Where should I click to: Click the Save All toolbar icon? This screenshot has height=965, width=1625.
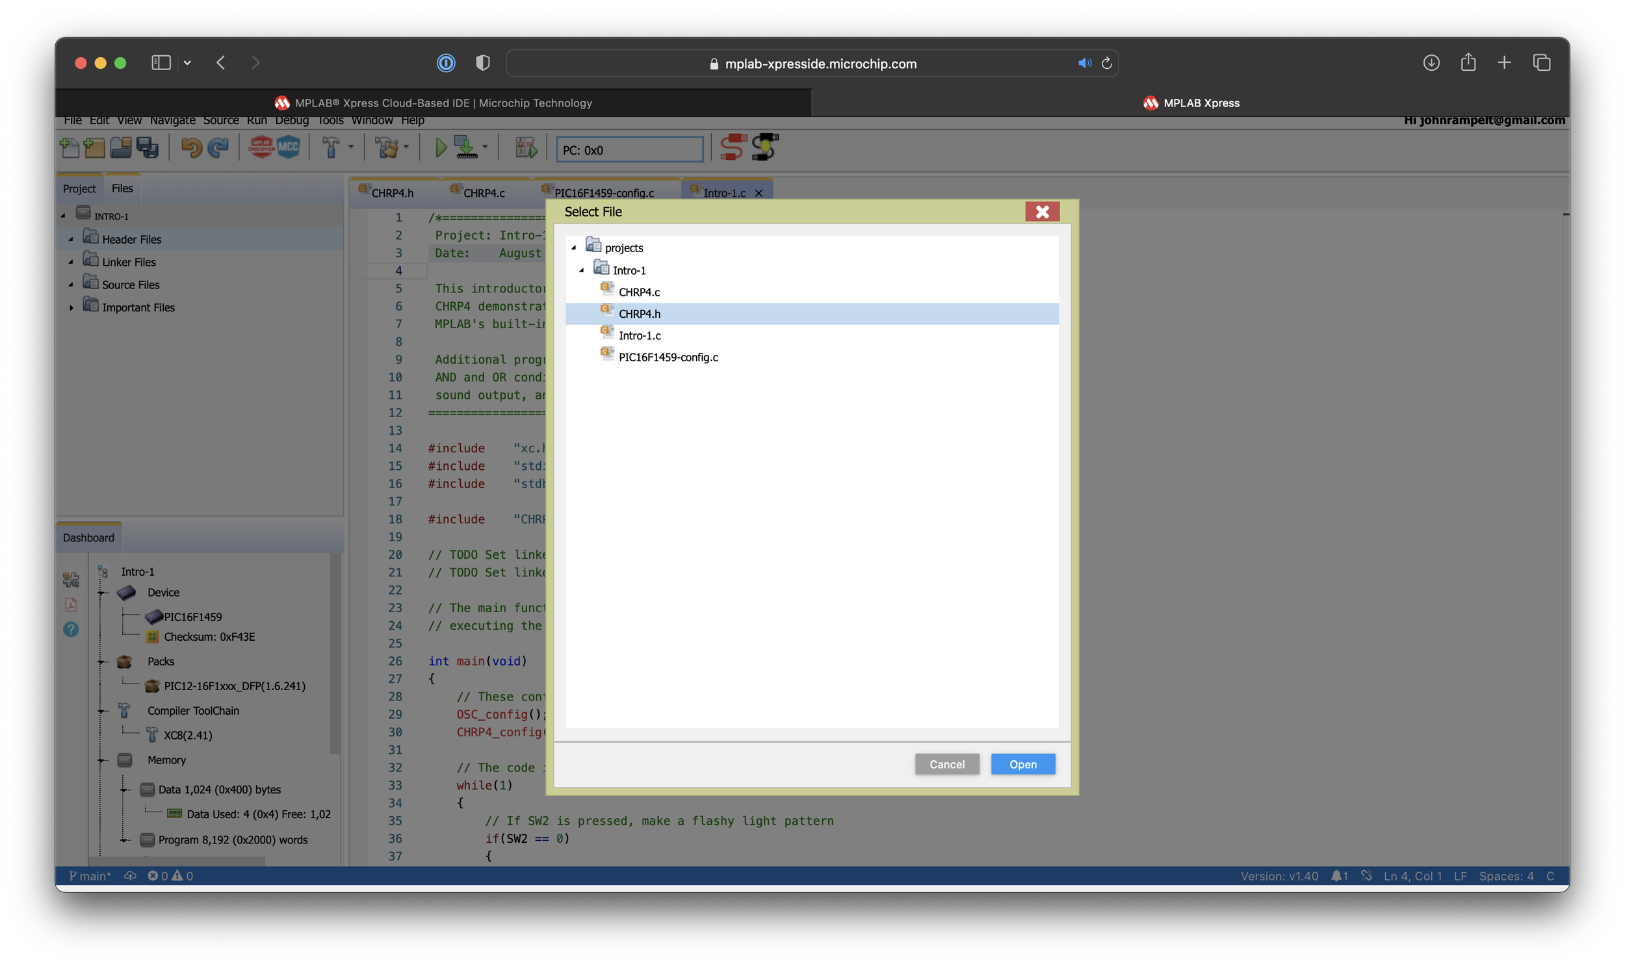tap(148, 148)
